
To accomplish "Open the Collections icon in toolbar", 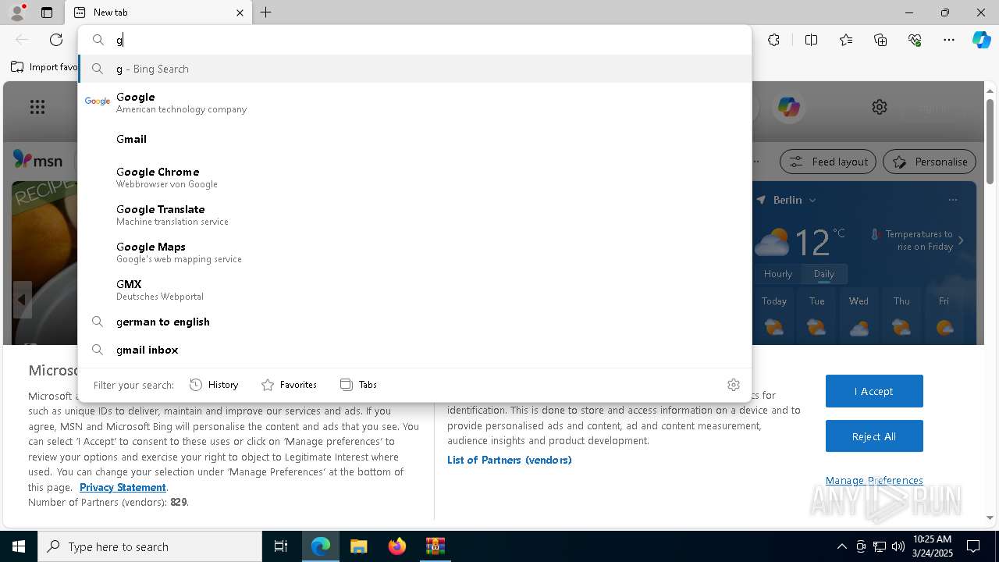I will click(880, 40).
